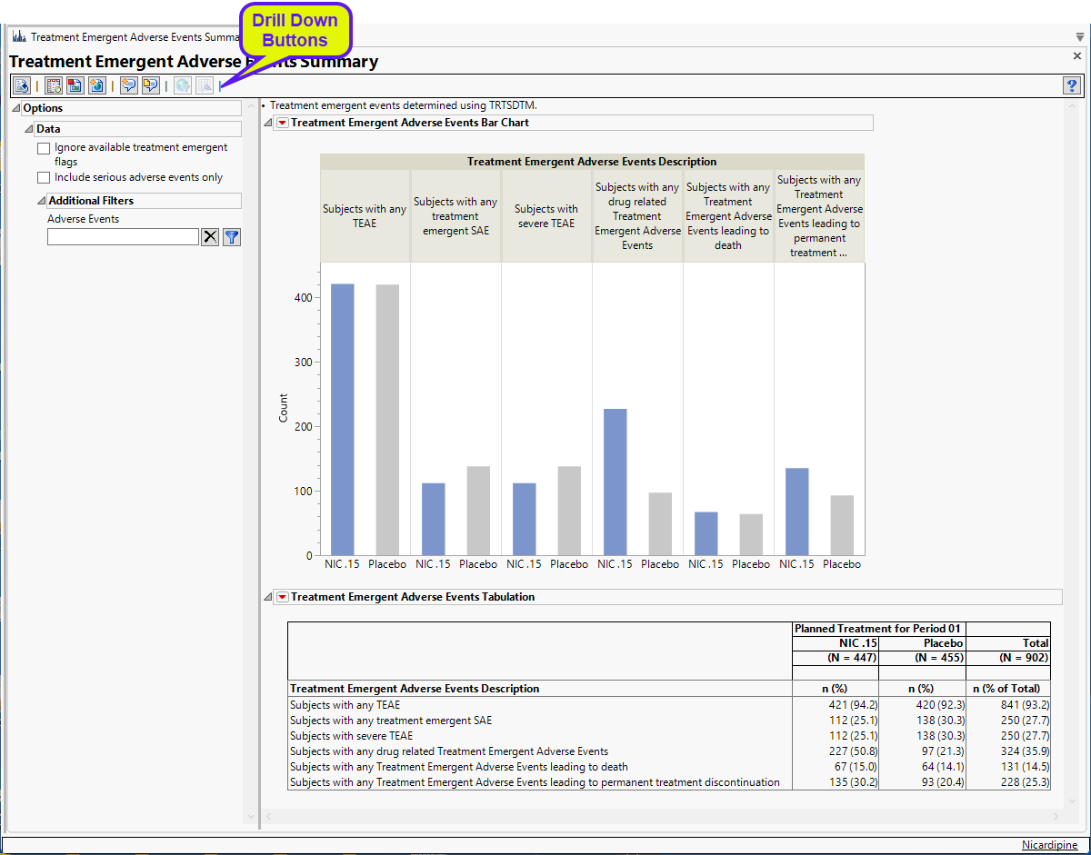Click the Nicardipine link in status bar
The height and width of the screenshot is (855, 1091).
1050,845
